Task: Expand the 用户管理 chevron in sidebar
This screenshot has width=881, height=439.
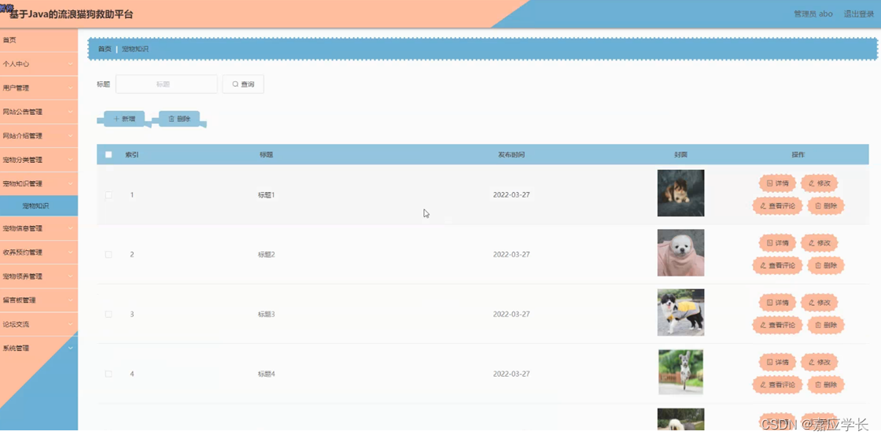Action: point(70,87)
